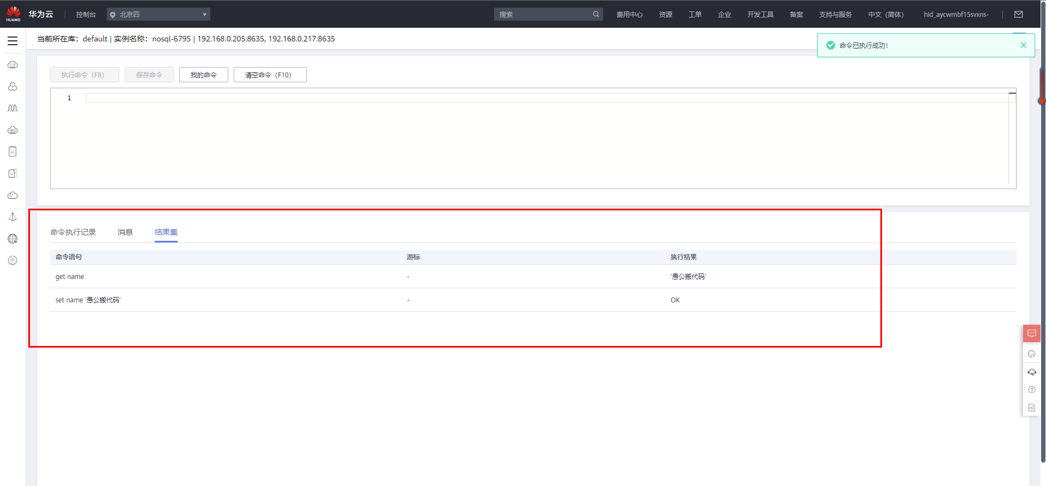
Task: Open the hamburger navigation menu
Action: [x=13, y=41]
